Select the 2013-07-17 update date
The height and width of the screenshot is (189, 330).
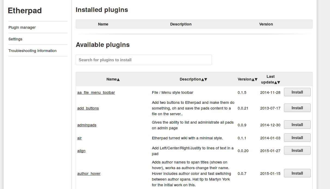tap(270, 108)
